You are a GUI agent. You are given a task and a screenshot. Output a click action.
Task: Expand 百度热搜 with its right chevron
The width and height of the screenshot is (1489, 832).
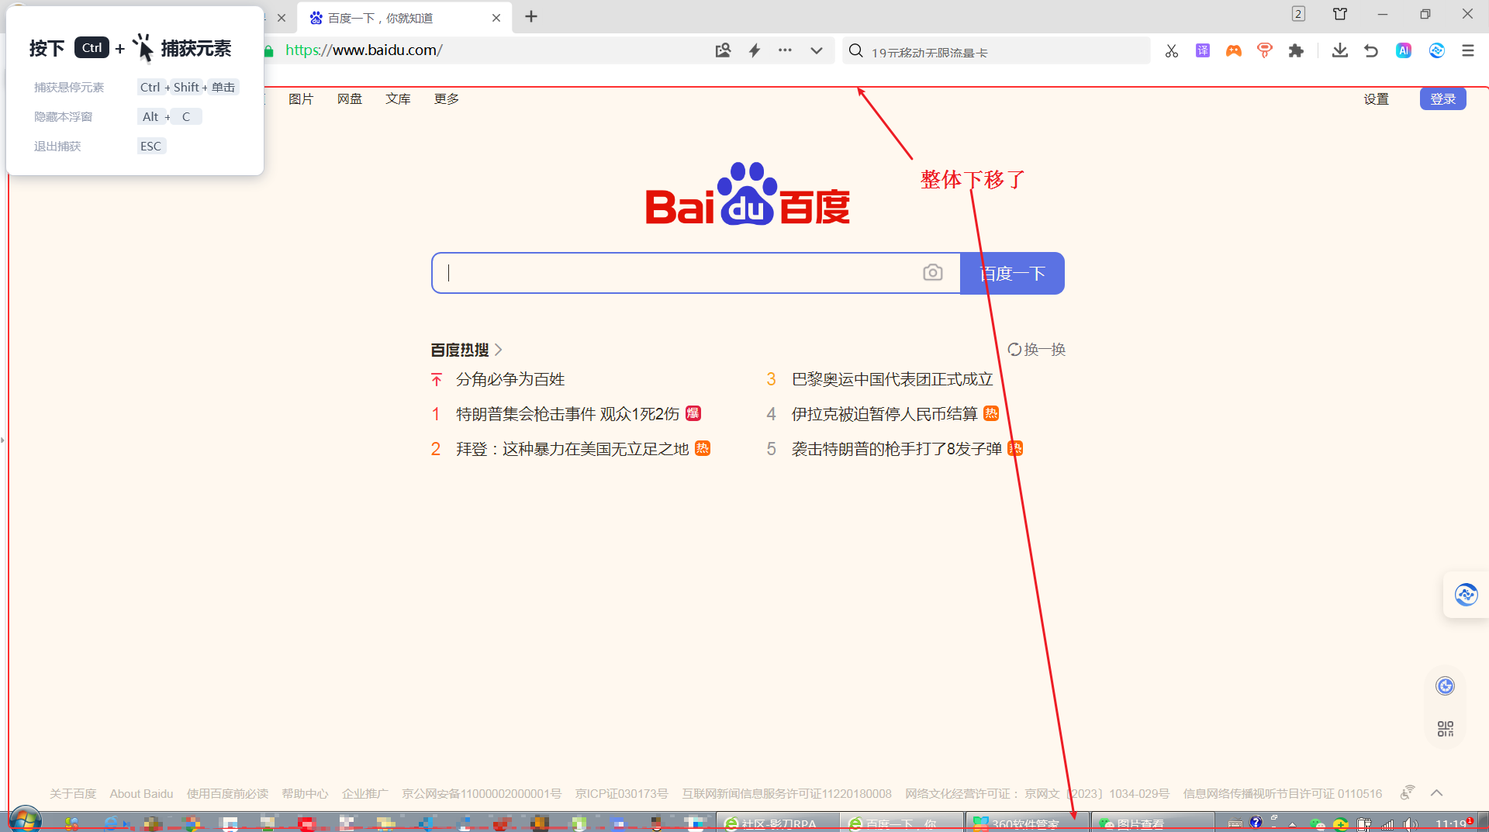pyautogui.click(x=499, y=350)
